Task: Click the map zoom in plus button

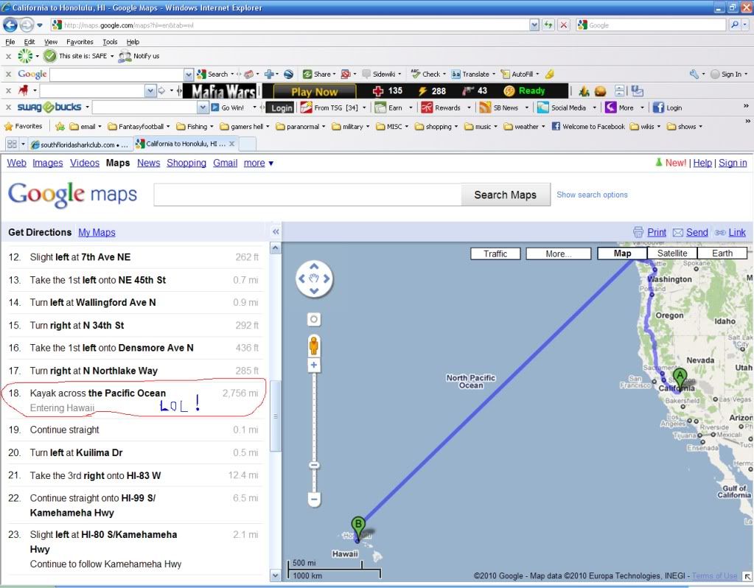Action: coord(314,365)
